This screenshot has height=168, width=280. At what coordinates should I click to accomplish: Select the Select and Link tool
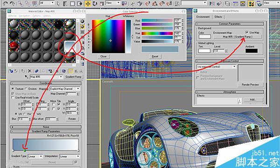(21, 3)
